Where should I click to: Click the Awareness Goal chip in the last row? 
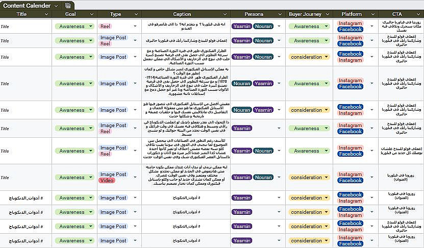pyautogui.click(x=72, y=241)
